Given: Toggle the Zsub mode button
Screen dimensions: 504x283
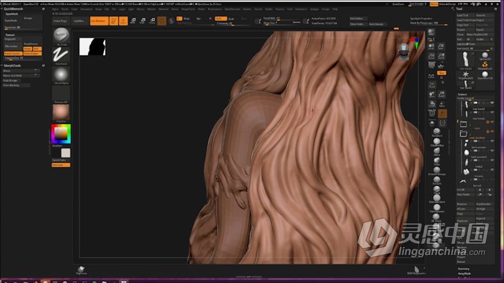Looking at the screenshot, I should tap(231, 19).
